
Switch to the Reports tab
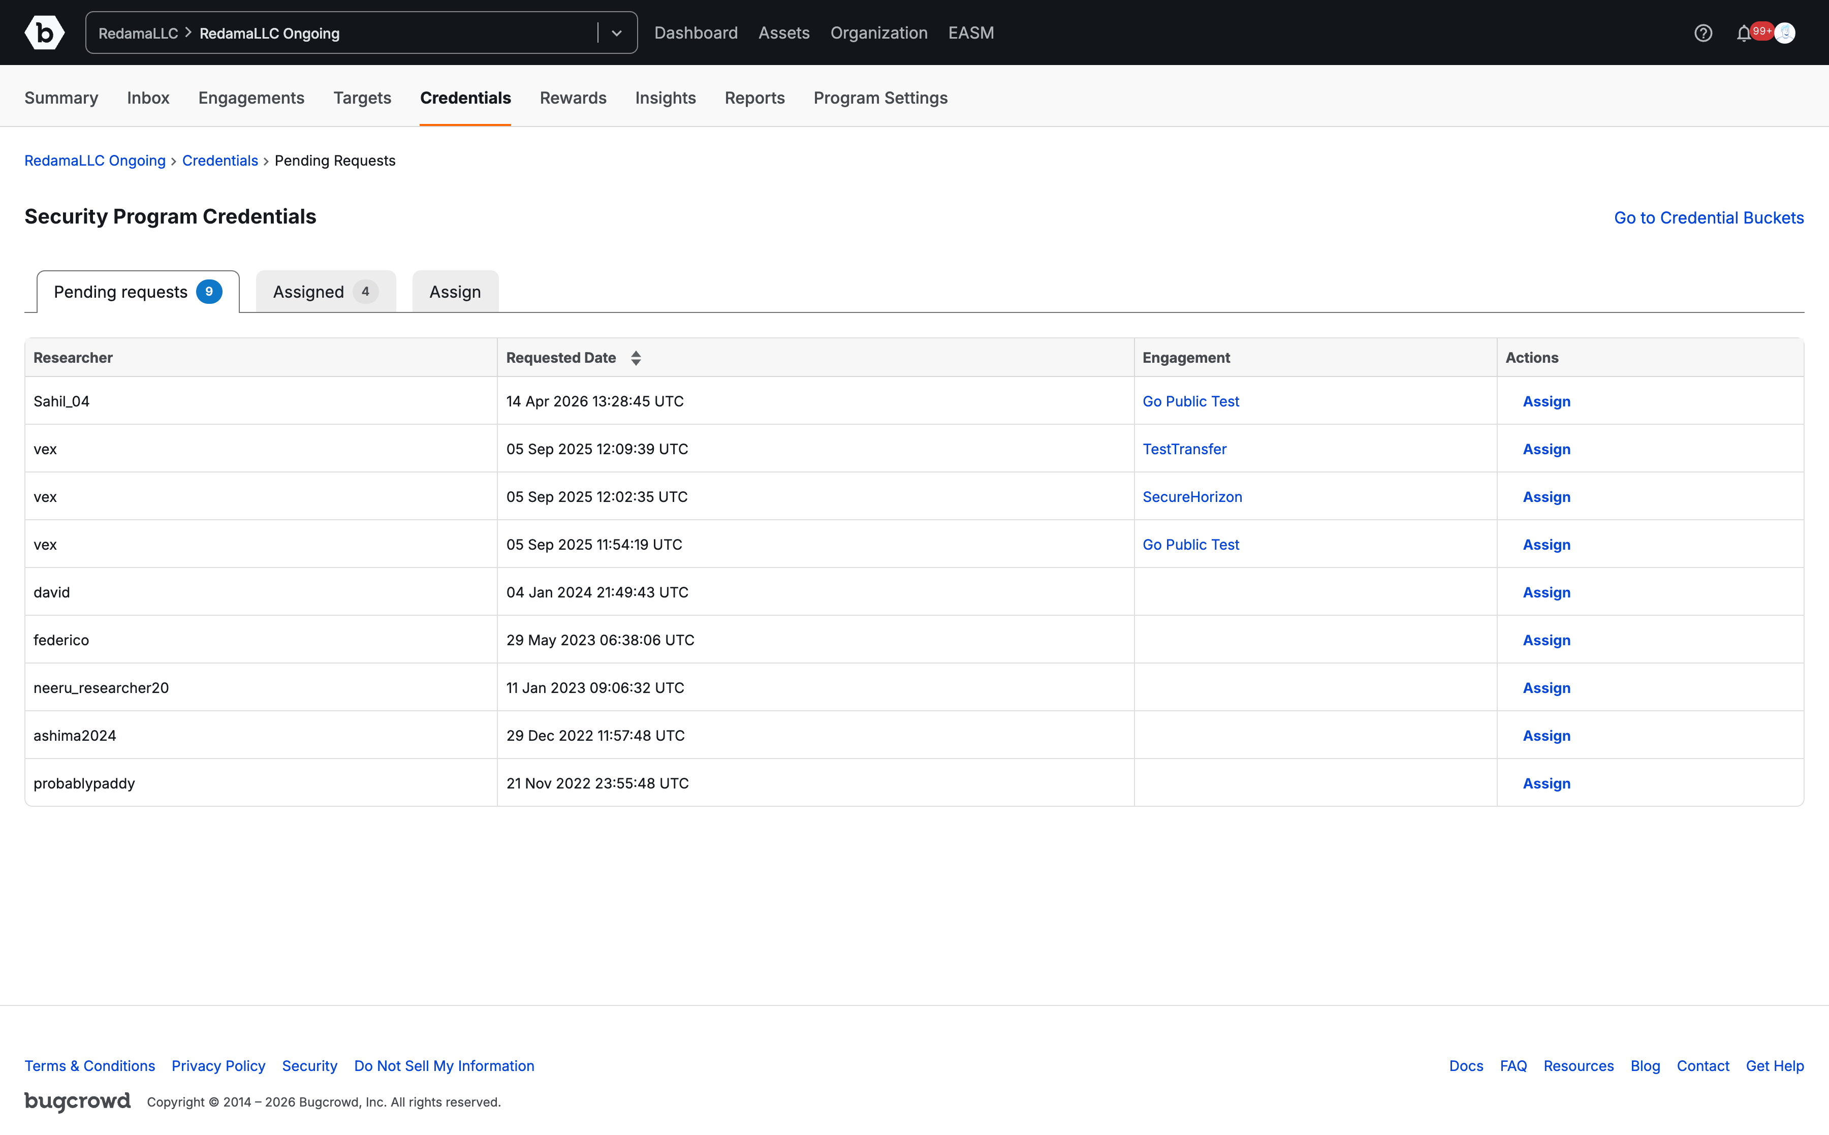[754, 98]
